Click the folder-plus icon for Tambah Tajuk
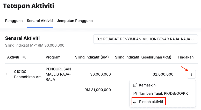201x110 pixels. tap(135, 93)
